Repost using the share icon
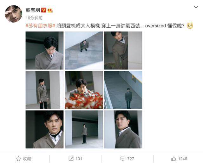 [71, 159]
